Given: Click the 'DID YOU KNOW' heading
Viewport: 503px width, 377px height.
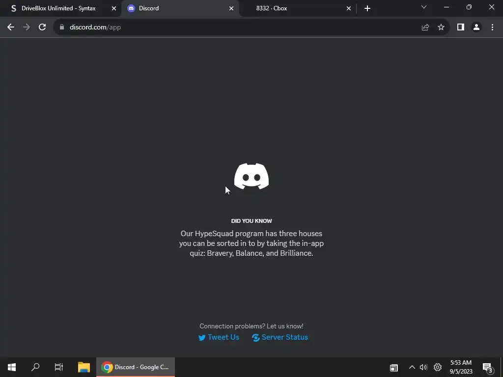Looking at the screenshot, I should (251, 221).
